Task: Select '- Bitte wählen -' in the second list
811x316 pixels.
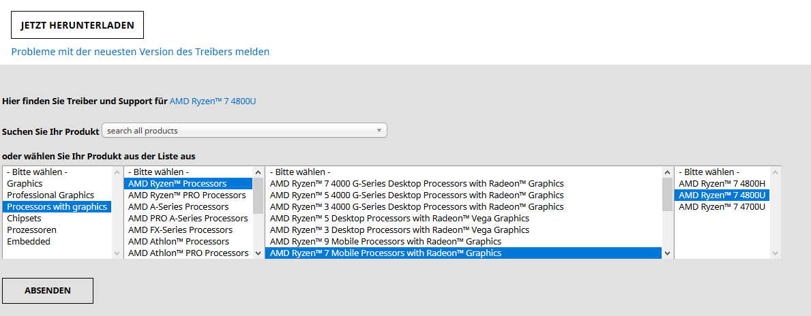Action: (188, 172)
